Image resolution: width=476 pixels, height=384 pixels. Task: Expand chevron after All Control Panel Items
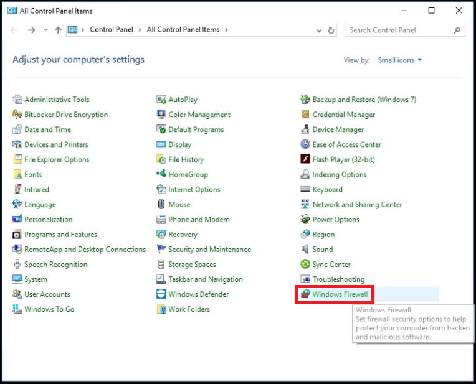(x=226, y=30)
